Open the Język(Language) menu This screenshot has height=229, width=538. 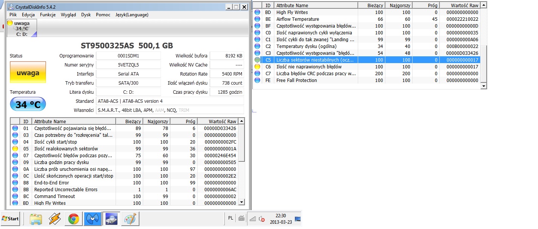[132, 15]
